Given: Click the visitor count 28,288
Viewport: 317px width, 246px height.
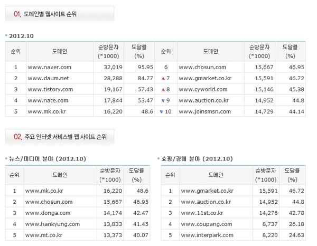Looking at the screenshot, I should click(113, 78).
